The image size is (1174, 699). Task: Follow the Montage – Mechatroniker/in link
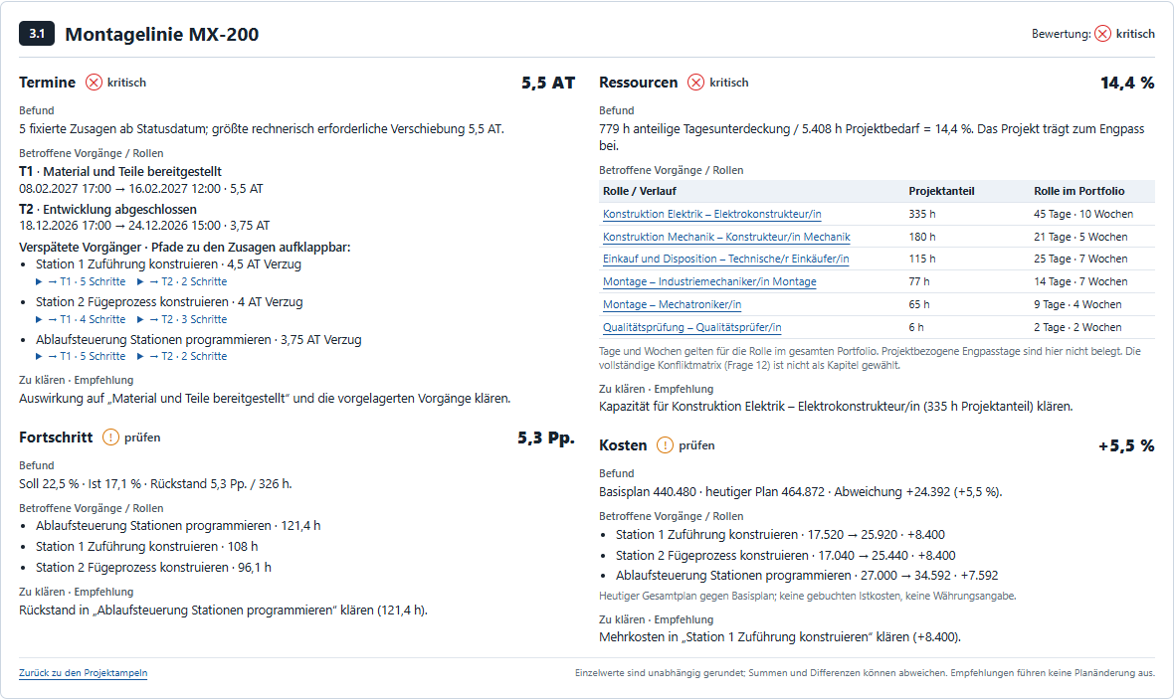click(x=672, y=304)
